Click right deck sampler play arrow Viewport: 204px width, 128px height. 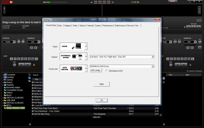point(192,48)
